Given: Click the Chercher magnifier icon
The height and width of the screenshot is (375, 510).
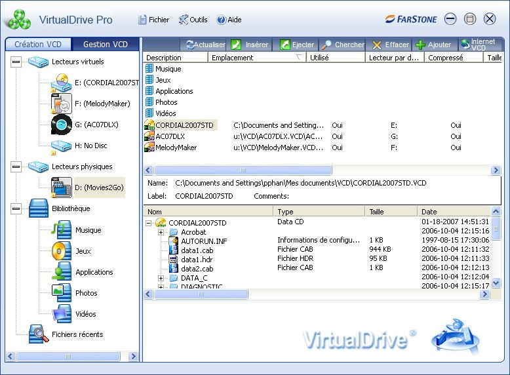Looking at the screenshot, I should [x=326, y=45].
